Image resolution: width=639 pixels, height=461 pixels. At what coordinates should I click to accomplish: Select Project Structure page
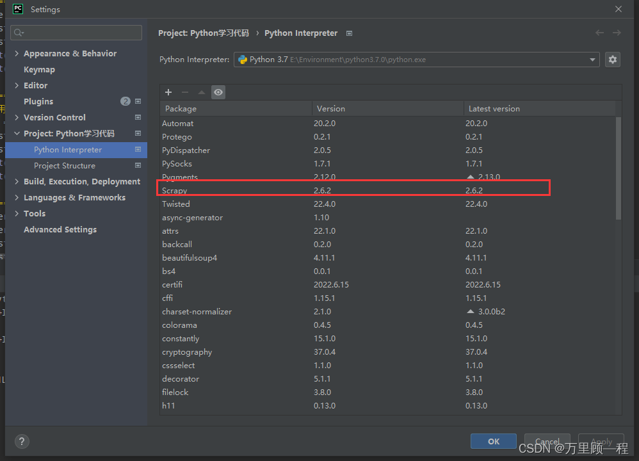click(x=65, y=166)
